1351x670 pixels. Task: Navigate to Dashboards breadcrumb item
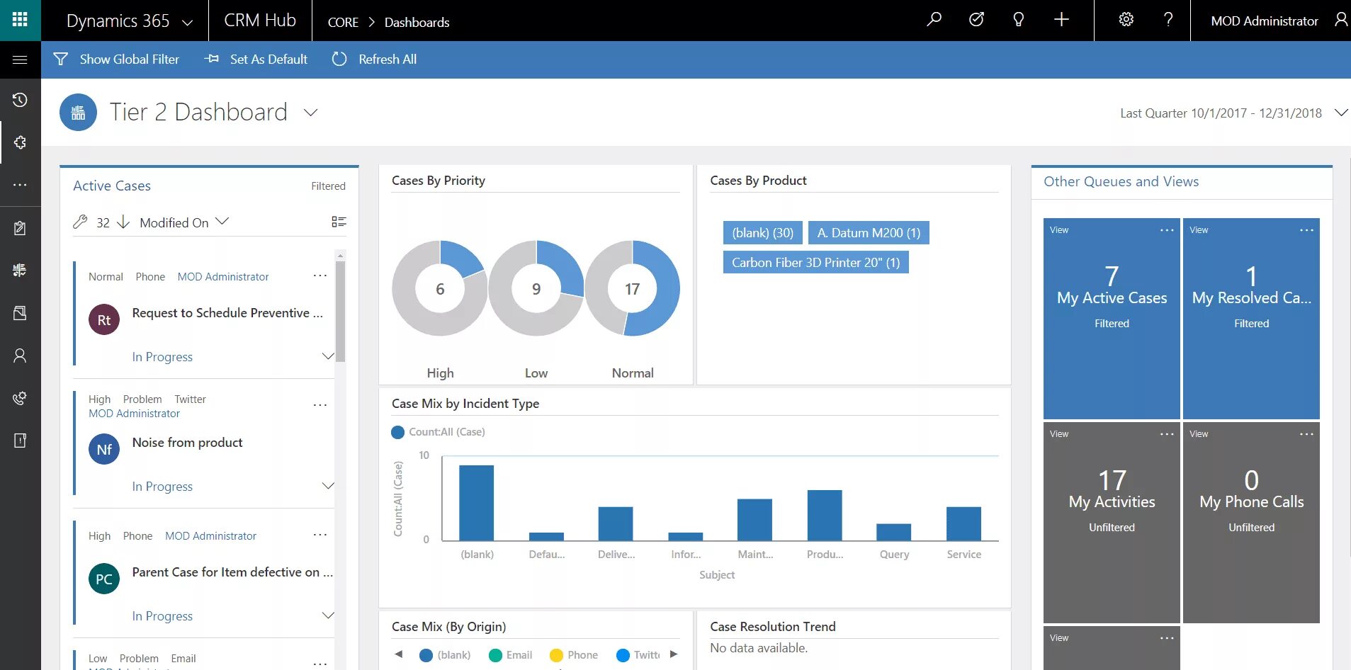click(416, 22)
